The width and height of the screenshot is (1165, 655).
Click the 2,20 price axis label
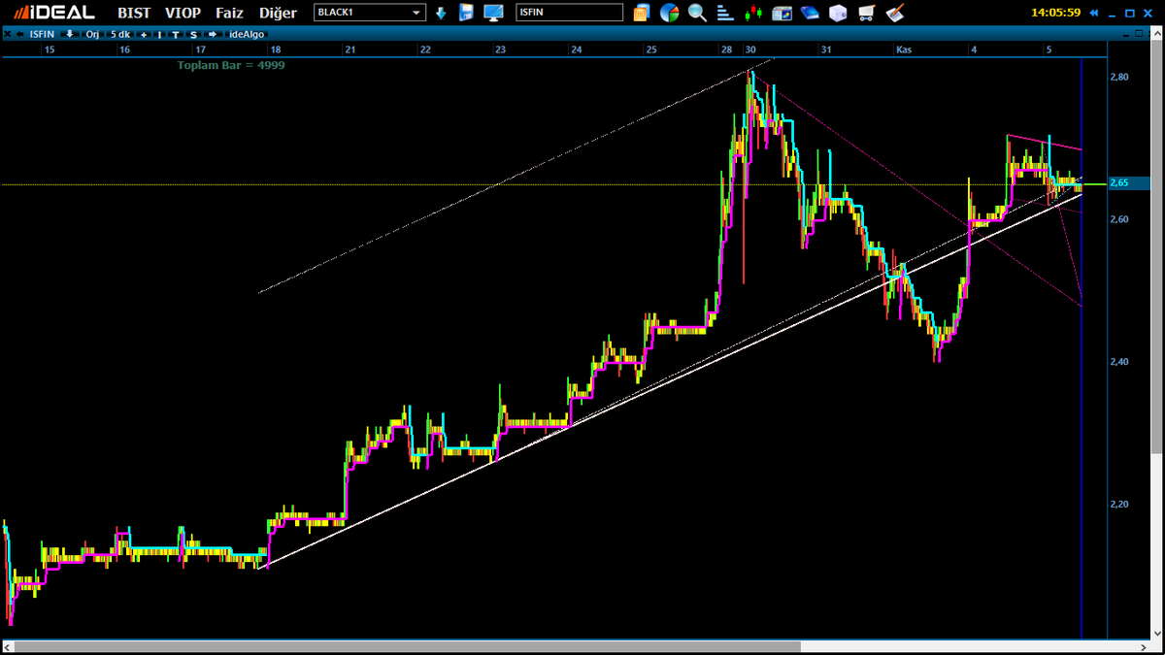(1118, 505)
